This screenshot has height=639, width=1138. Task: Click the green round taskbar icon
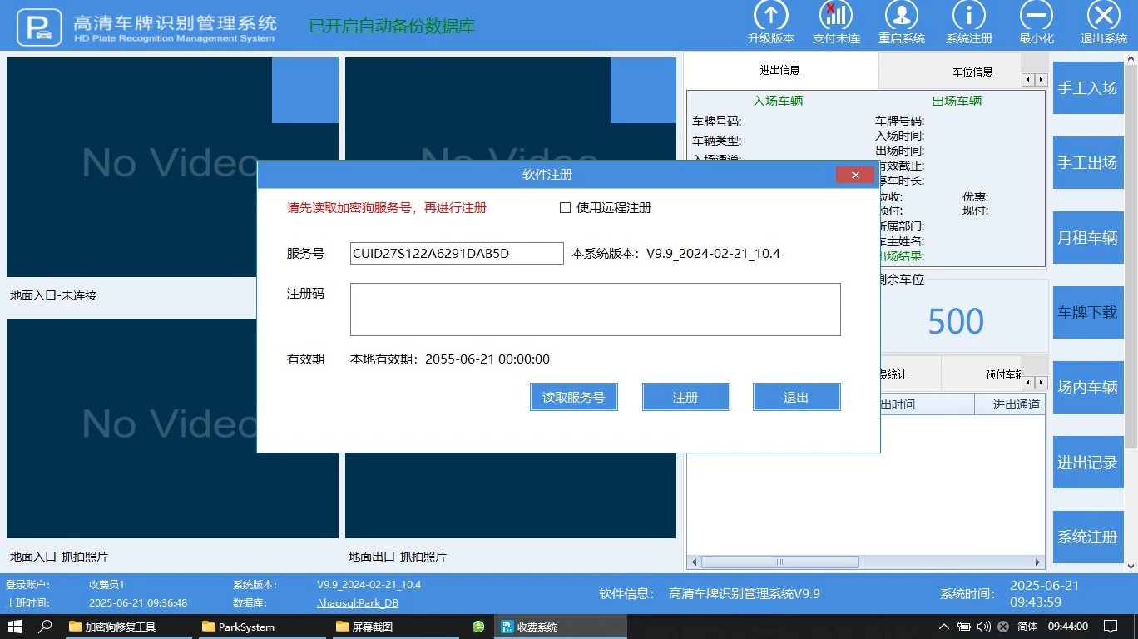(x=478, y=627)
